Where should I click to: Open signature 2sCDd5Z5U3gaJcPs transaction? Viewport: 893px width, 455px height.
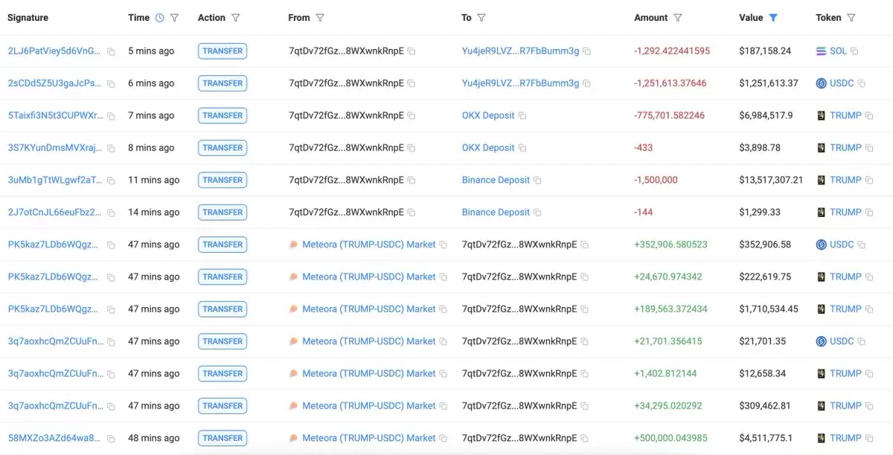[54, 83]
